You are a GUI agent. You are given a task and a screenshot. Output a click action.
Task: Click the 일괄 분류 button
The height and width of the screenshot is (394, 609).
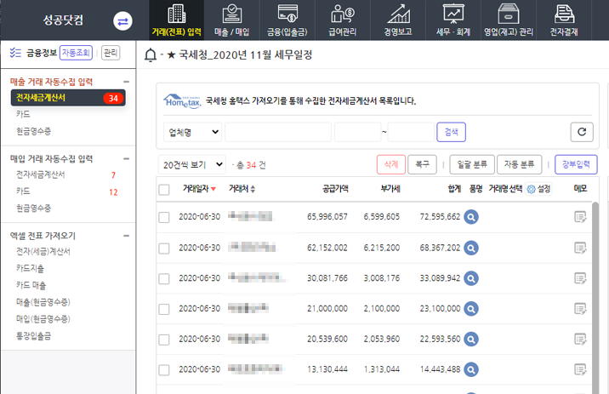point(472,164)
